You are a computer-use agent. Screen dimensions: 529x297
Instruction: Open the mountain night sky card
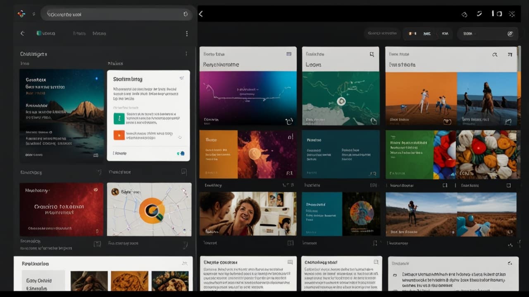pos(62,115)
